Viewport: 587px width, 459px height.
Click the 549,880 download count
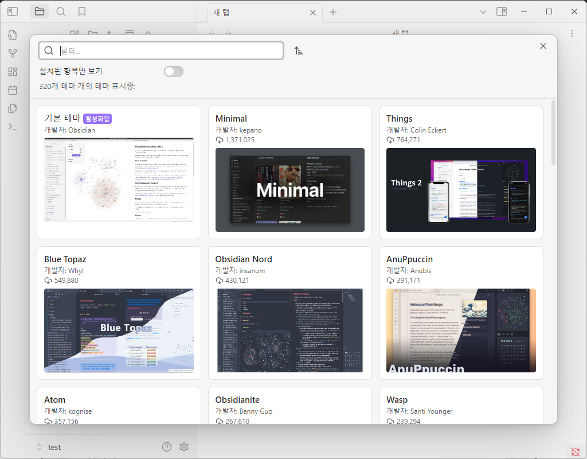pyautogui.click(x=66, y=280)
